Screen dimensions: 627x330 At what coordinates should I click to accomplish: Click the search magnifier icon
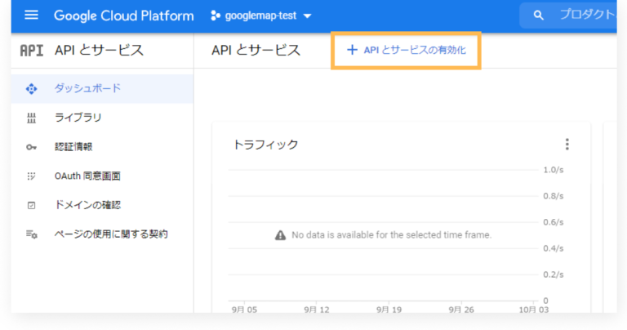coord(538,16)
